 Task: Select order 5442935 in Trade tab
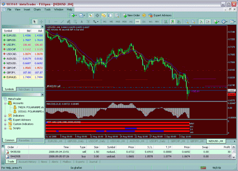coord(118,157)
